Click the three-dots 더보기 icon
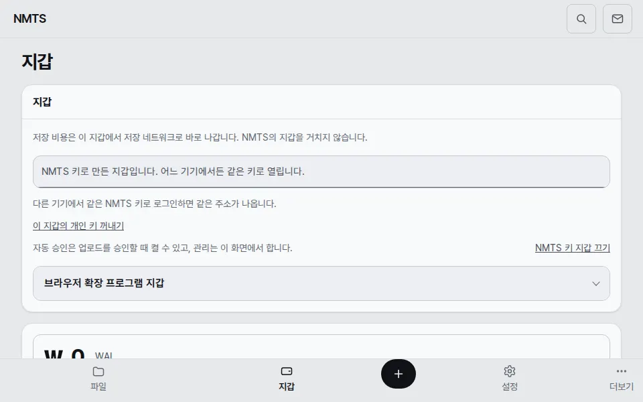 point(622,371)
